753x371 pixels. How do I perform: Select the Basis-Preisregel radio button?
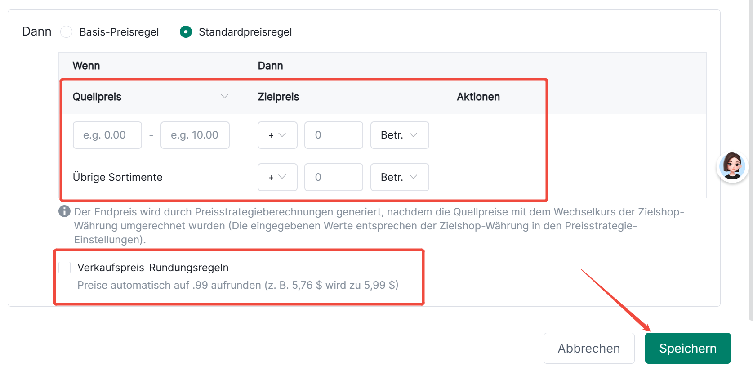[x=66, y=32]
